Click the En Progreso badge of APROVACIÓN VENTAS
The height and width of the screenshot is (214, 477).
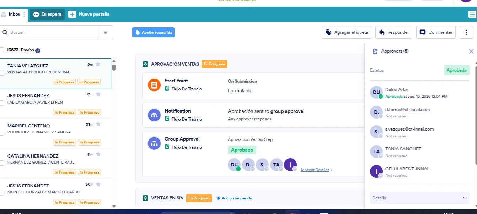tap(214, 64)
